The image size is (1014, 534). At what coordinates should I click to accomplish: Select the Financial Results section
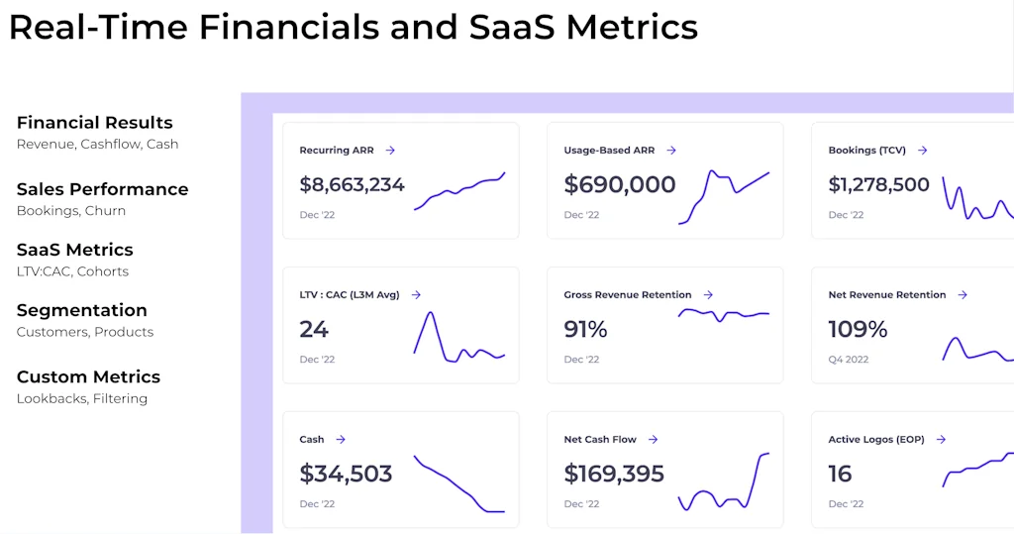point(95,123)
